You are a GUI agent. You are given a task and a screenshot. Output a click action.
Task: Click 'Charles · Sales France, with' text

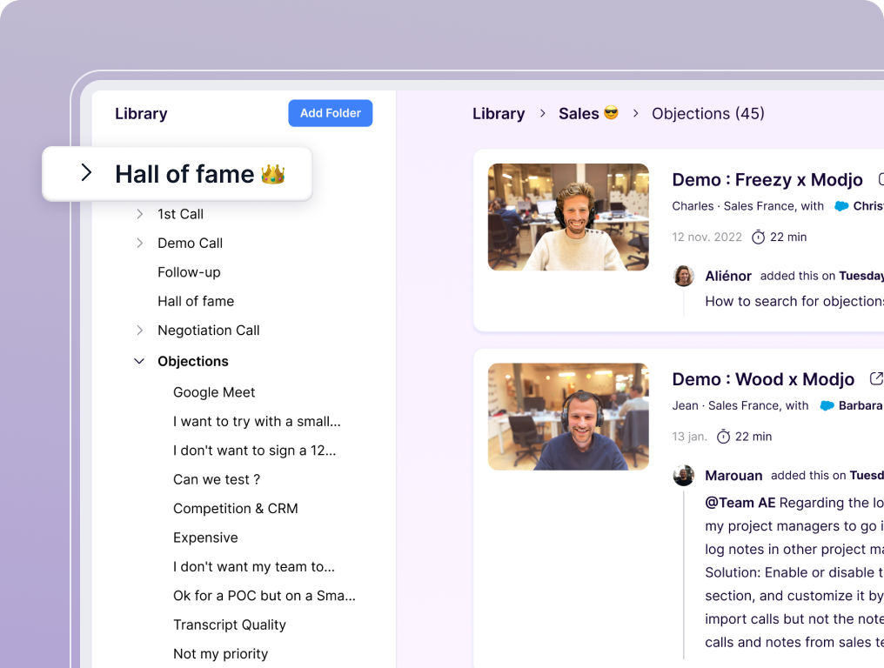[747, 206]
